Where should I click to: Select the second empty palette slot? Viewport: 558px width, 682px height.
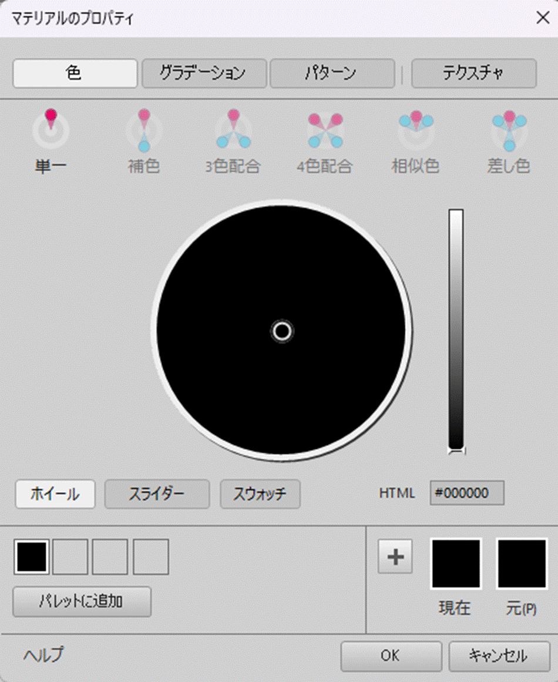pyautogui.click(x=70, y=557)
